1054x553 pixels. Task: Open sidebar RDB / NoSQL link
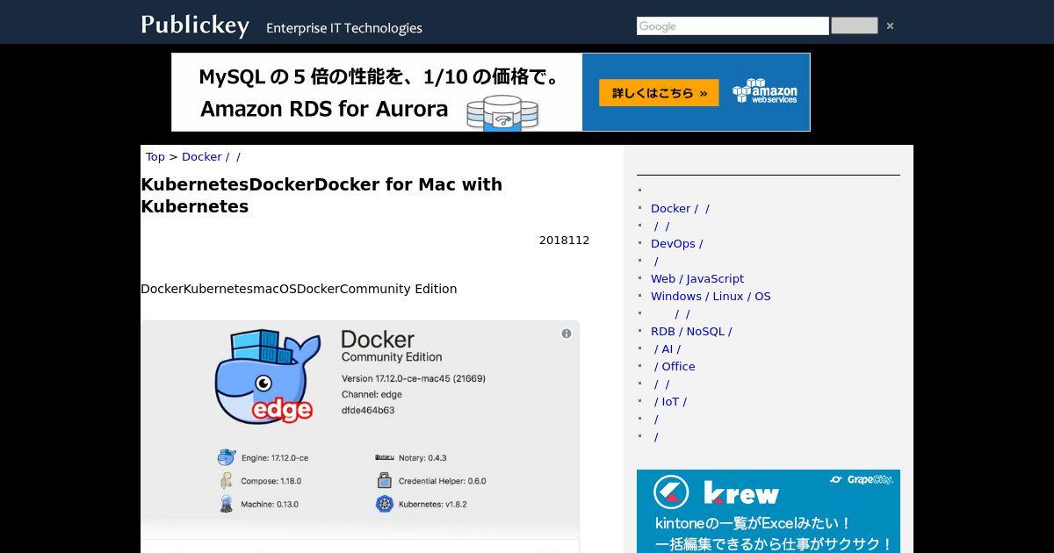[x=691, y=332]
